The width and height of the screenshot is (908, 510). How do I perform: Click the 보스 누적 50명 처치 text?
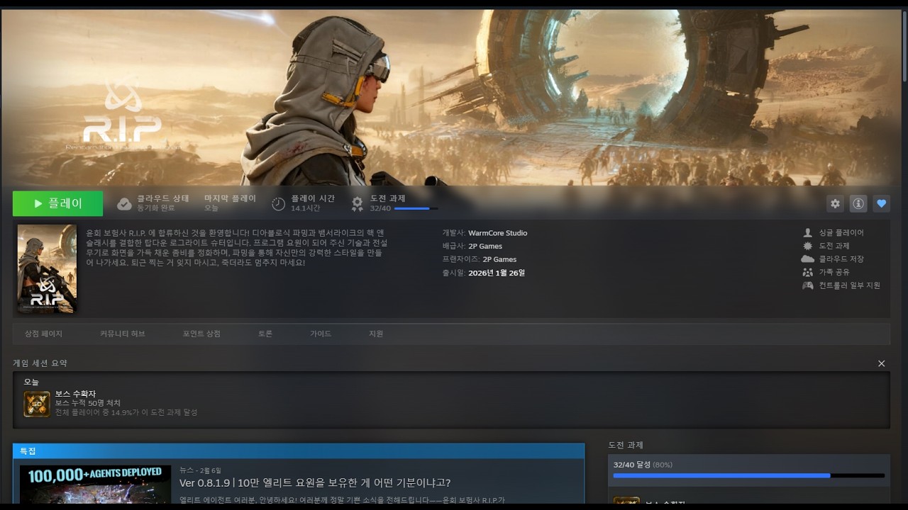tap(88, 403)
